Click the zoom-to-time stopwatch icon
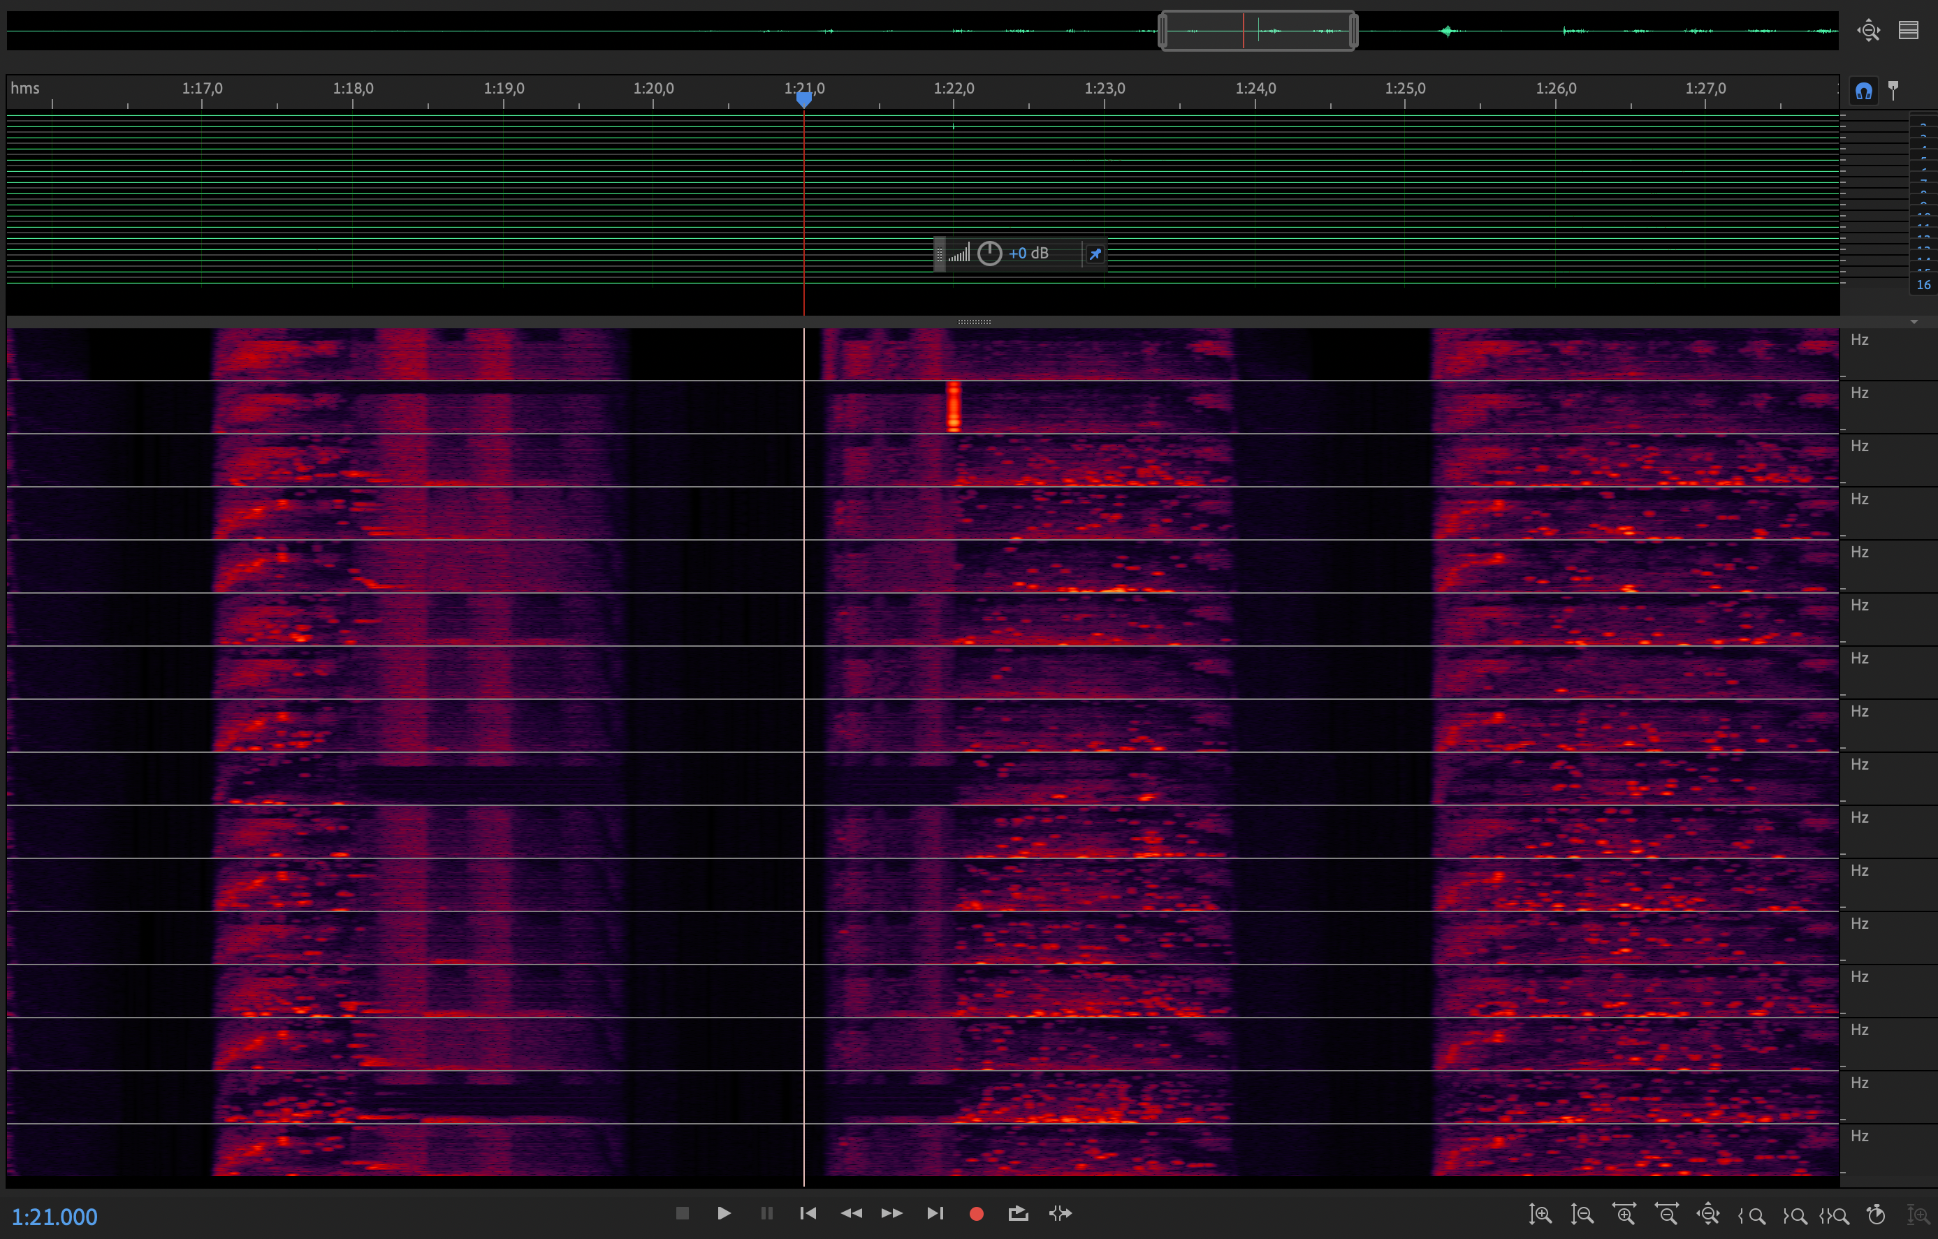The image size is (1938, 1239). (x=1876, y=1214)
